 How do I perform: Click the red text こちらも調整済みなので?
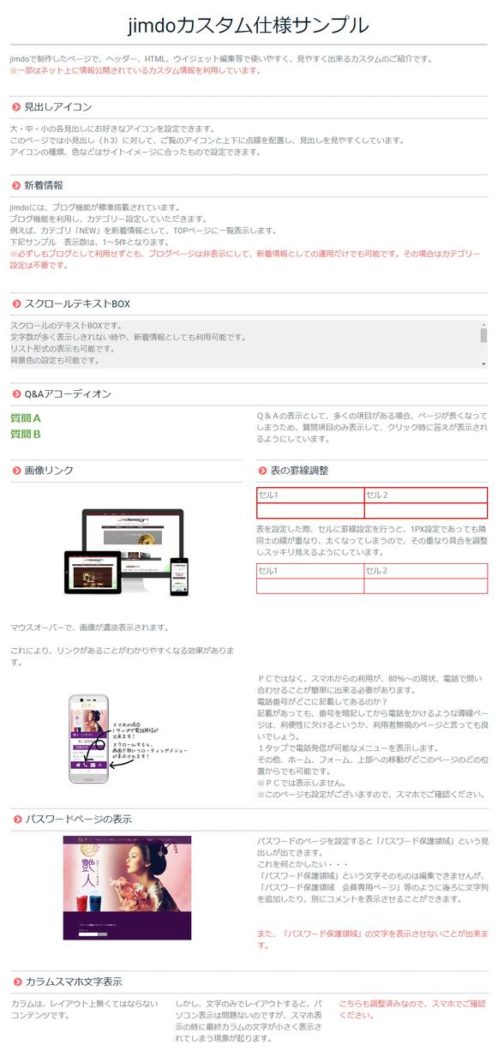(413, 1009)
